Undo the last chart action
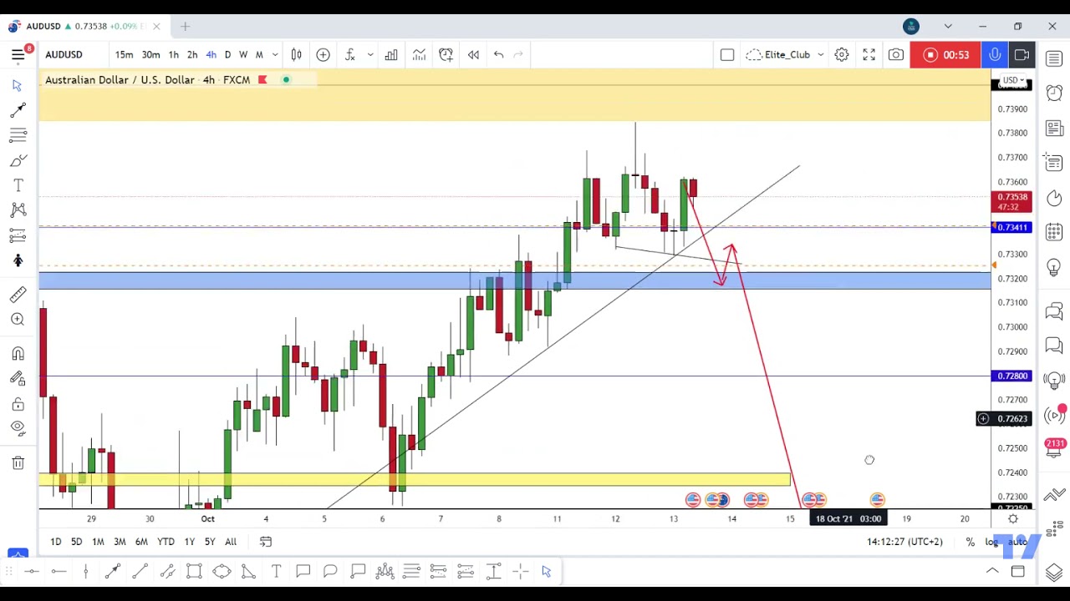This screenshot has width=1070, height=601. 498,55
